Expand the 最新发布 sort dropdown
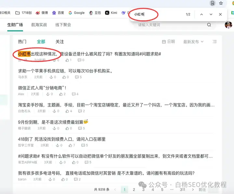 pyautogui.click(x=193, y=42)
